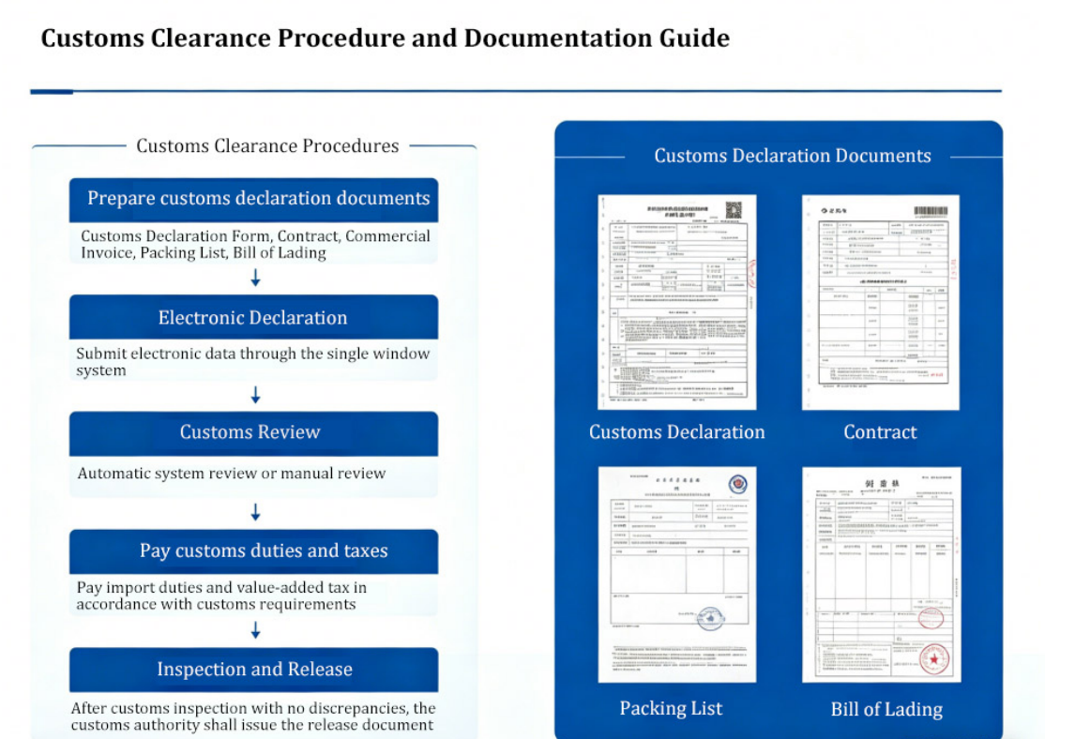
Task: Select the Inspection and Release step header
Action: point(253,670)
